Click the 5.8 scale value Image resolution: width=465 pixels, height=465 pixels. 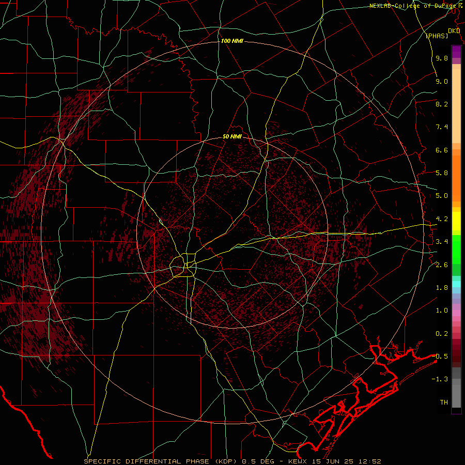[x=442, y=173]
